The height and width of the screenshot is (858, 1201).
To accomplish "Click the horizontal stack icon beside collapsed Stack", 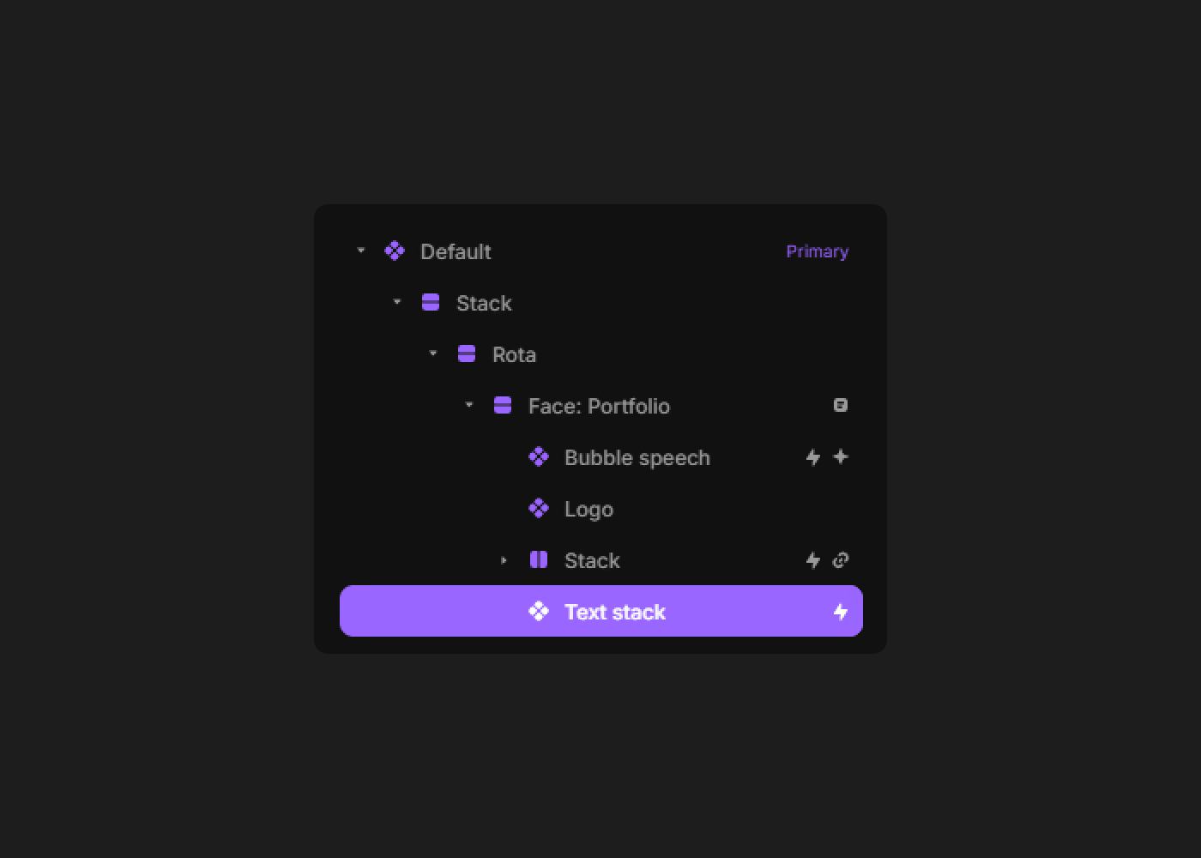I will pyautogui.click(x=539, y=560).
